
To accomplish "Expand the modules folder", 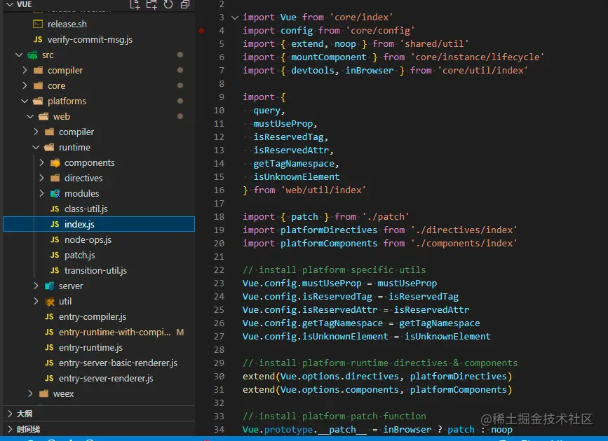I will (x=41, y=194).
